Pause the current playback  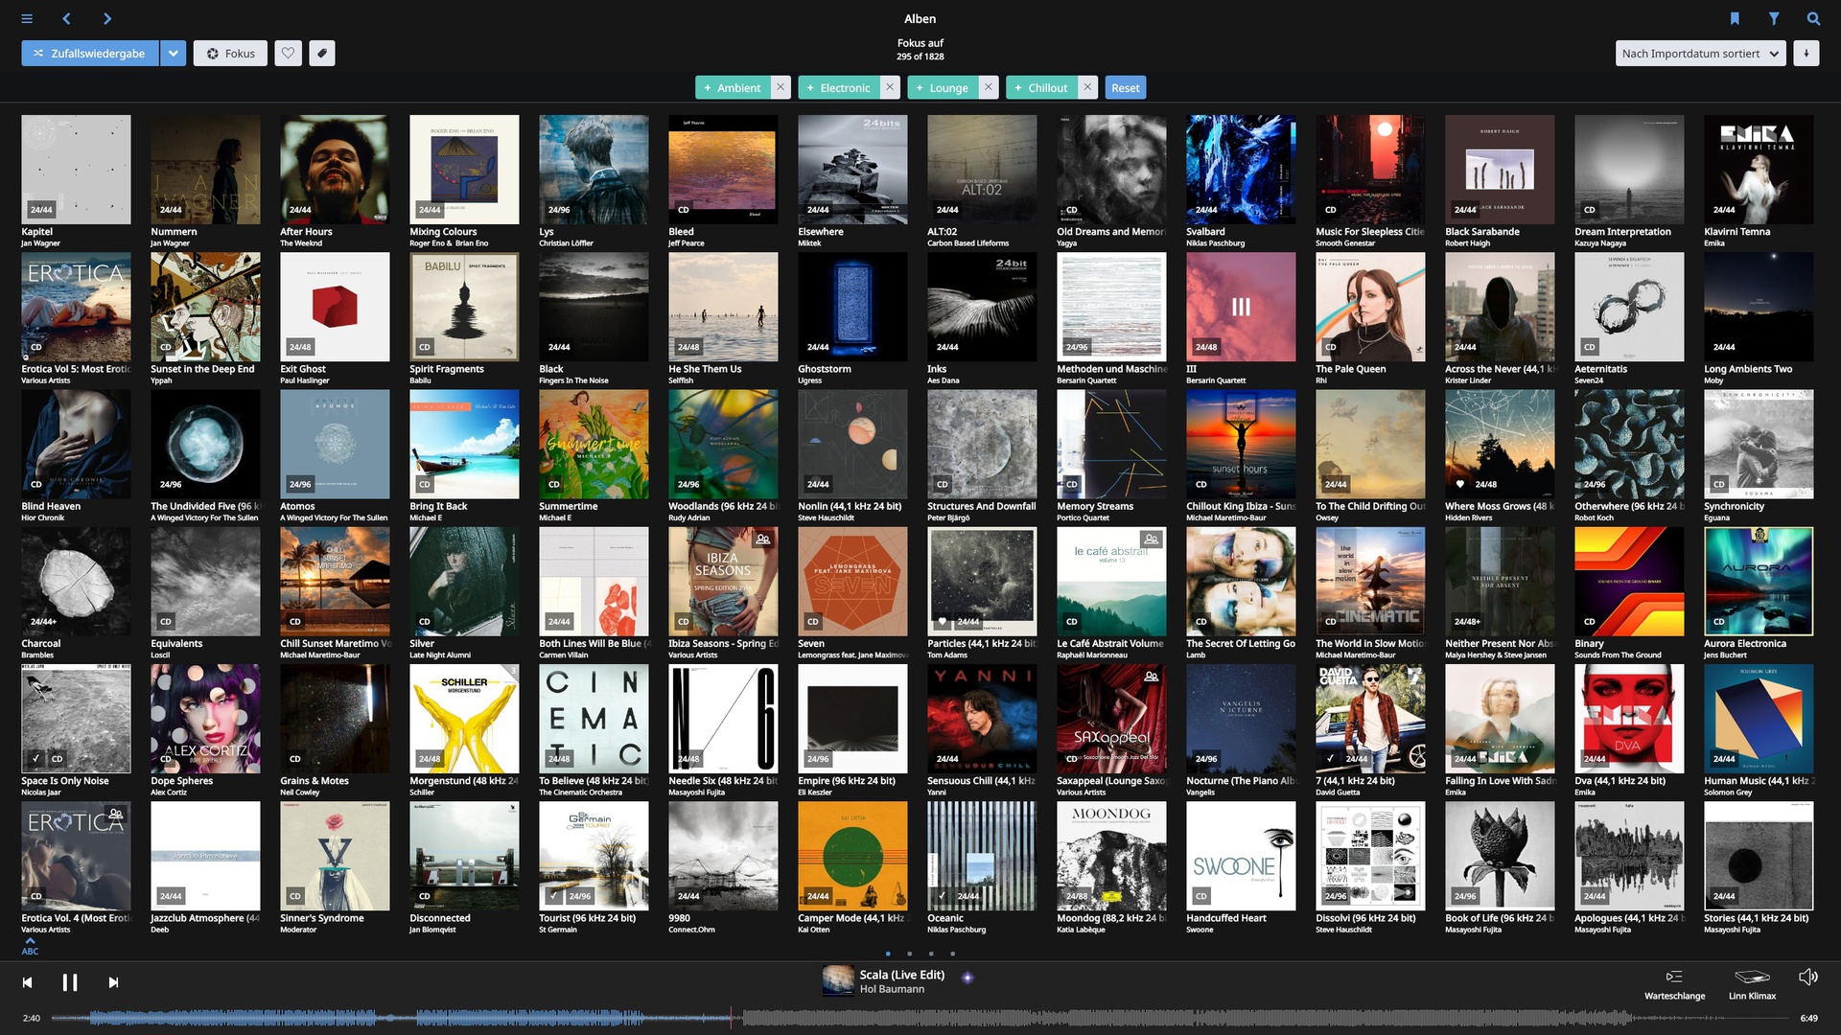(70, 982)
